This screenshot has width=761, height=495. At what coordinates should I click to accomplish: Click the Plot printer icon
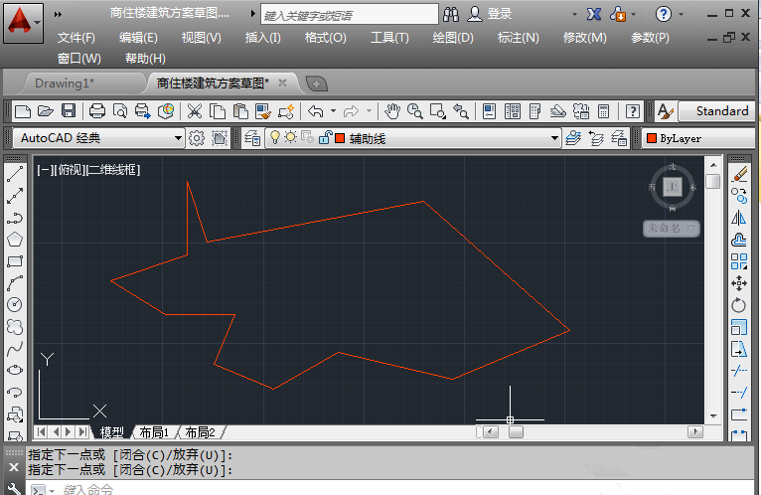[97, 111]
